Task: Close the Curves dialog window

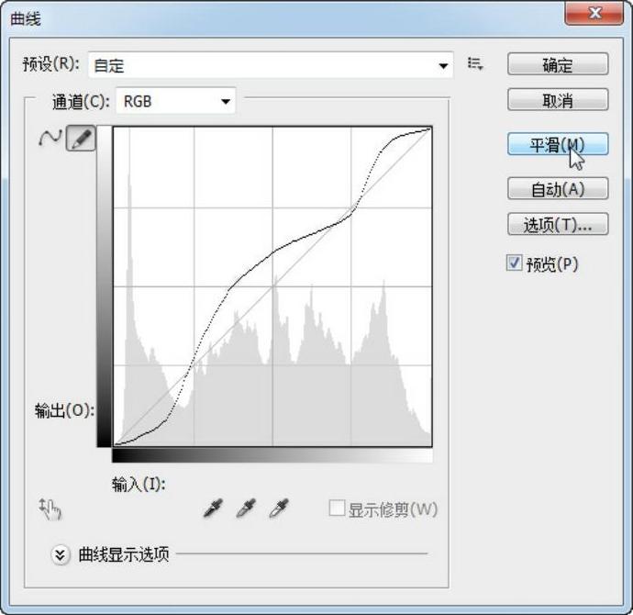Action: 595,16
